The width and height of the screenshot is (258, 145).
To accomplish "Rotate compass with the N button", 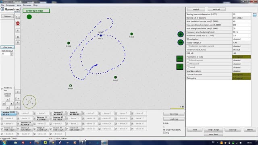I will pos(8,100).
